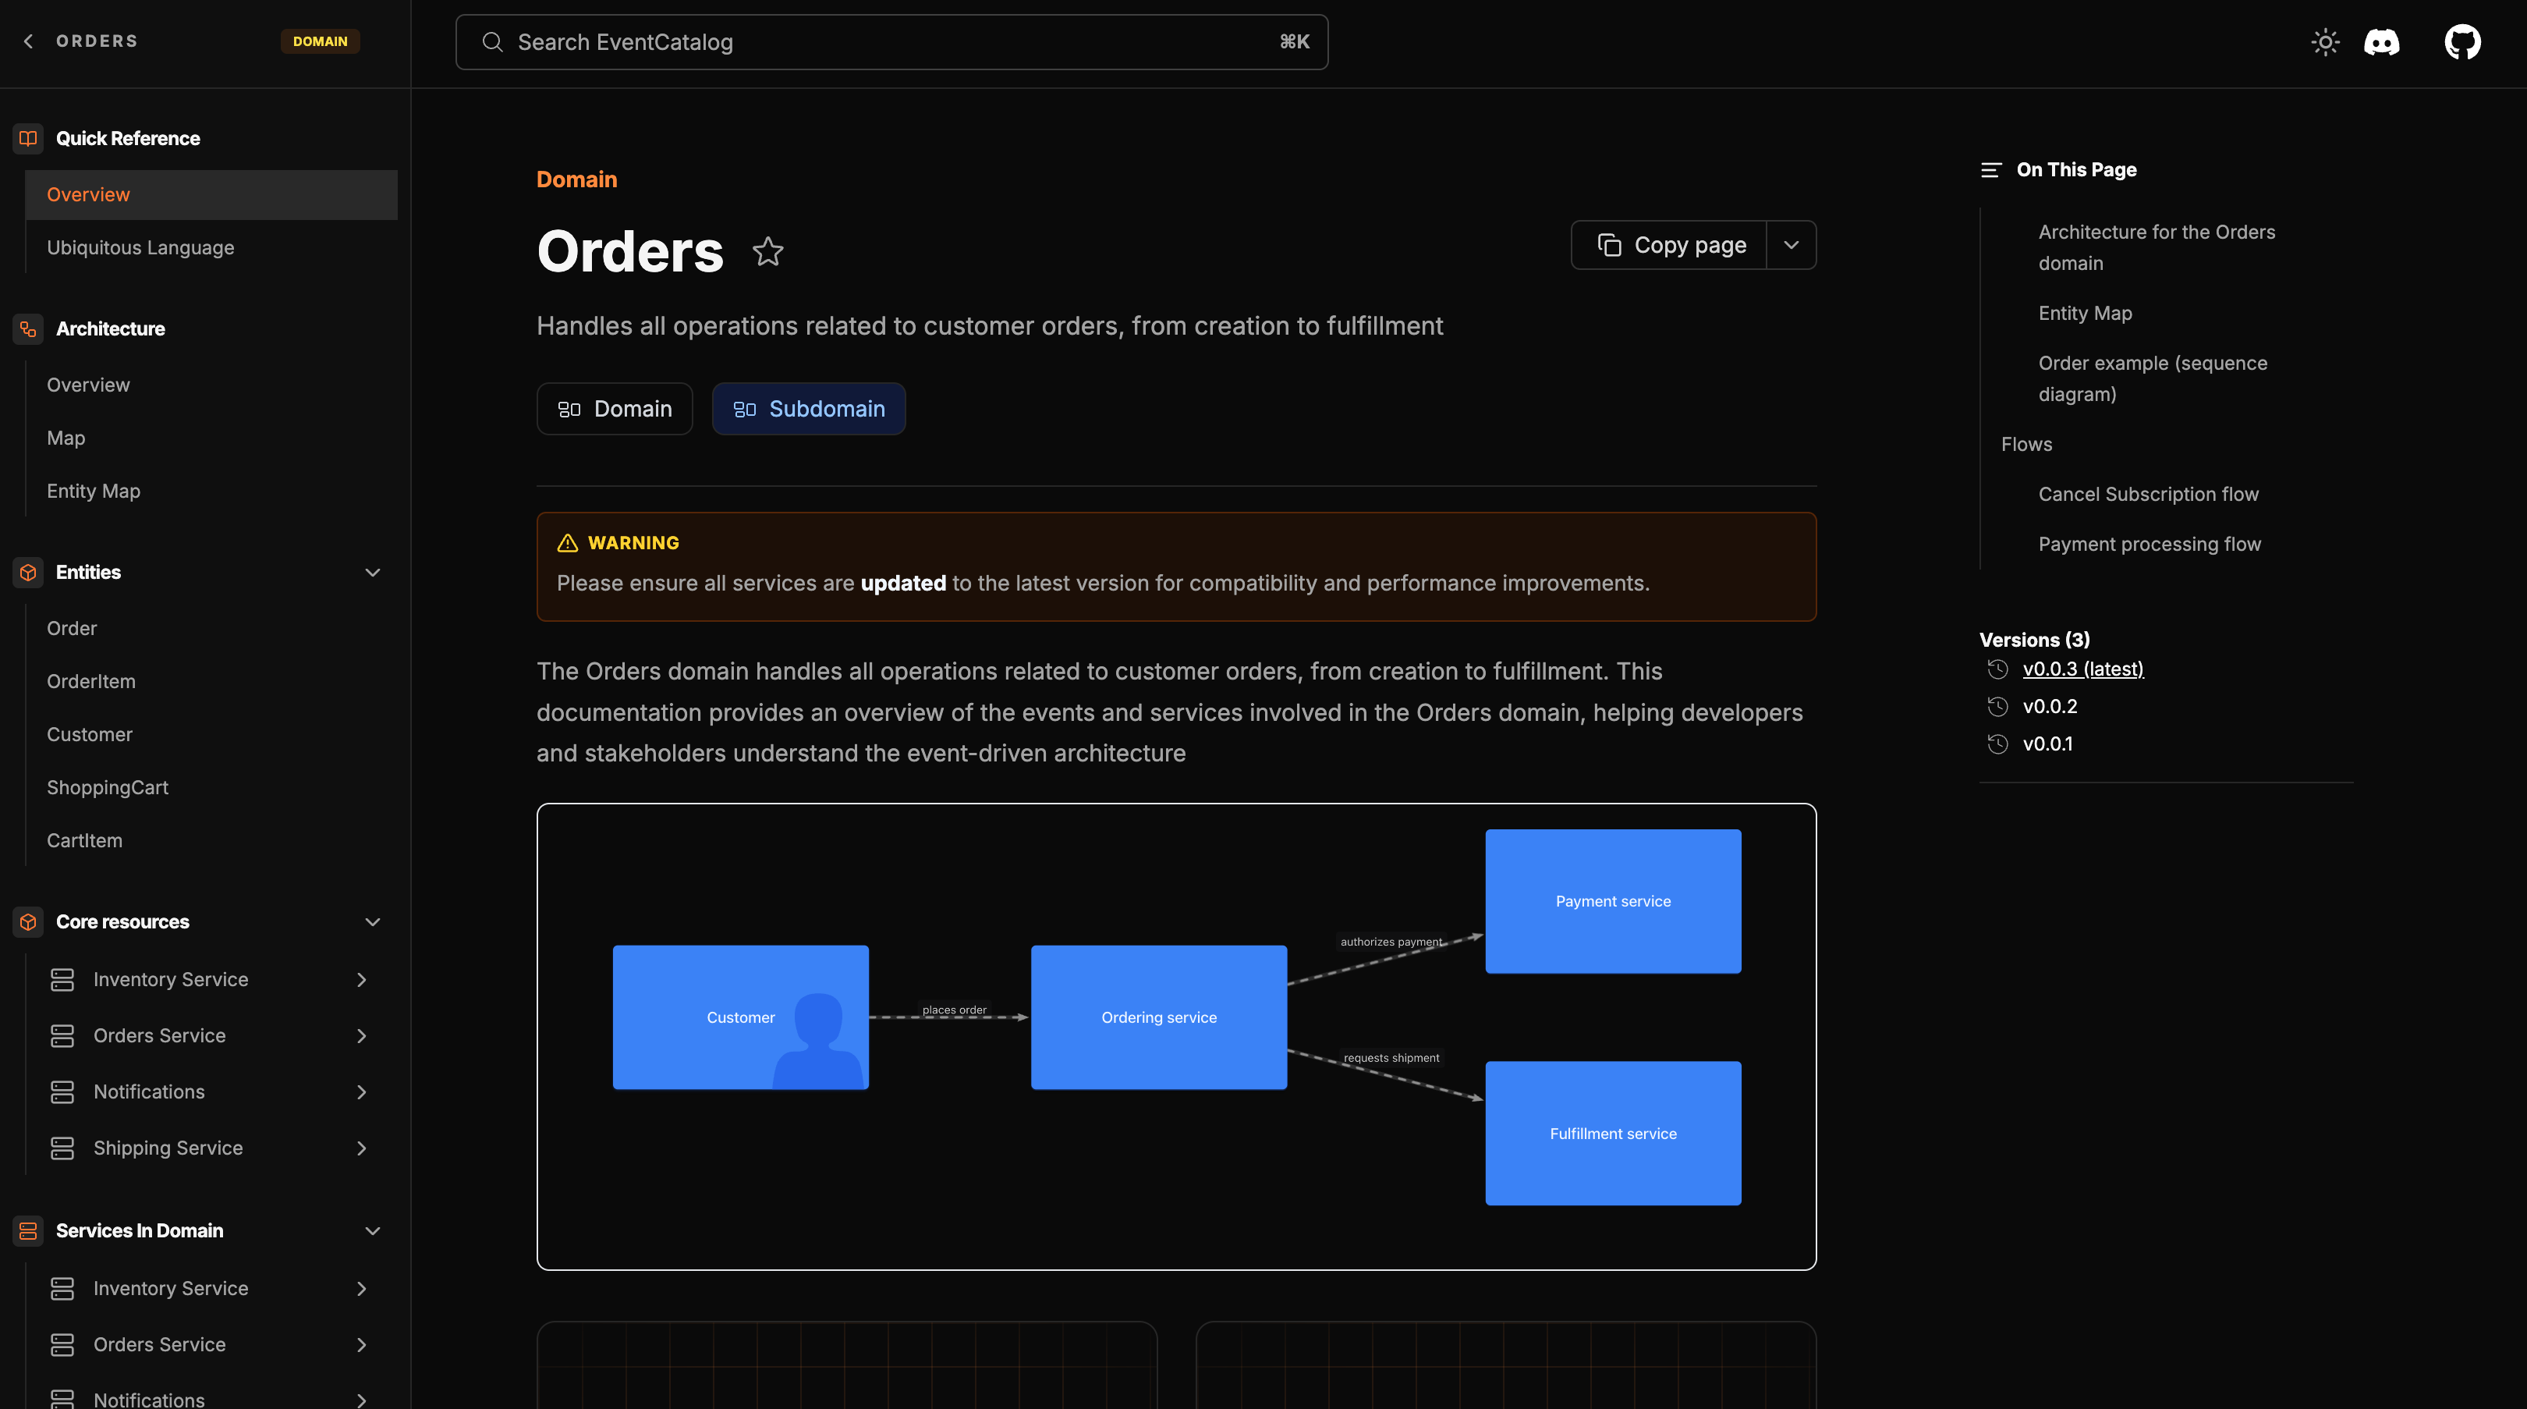The width and height of the screenshot is (2527, 1409).
Task: Open the Discord icon link
Action: pos(2382,42)
